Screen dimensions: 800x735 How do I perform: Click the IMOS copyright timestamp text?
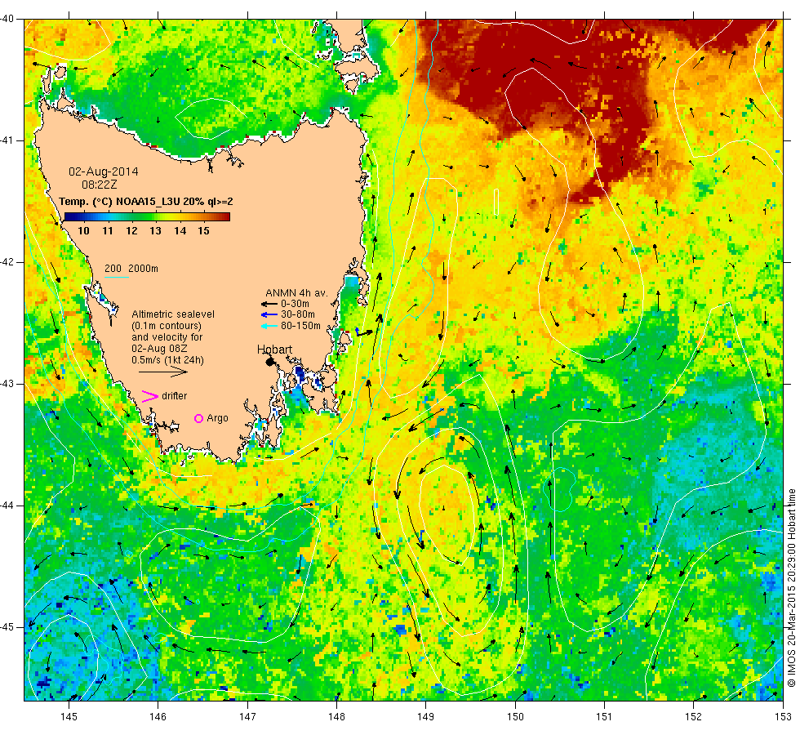791,588
